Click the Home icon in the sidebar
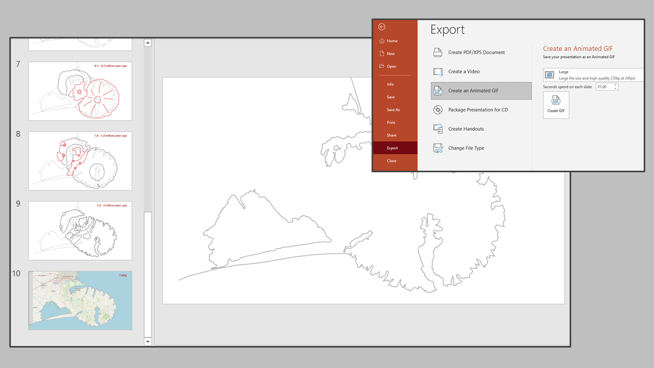The image size is (654, 368). (382, 41)
